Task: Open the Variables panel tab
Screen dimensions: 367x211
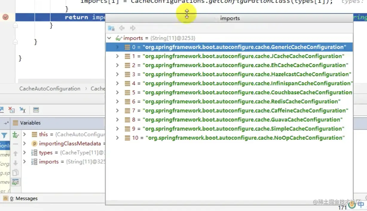Action: click(27, 123)
